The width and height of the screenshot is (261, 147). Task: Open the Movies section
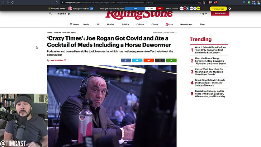110,24
